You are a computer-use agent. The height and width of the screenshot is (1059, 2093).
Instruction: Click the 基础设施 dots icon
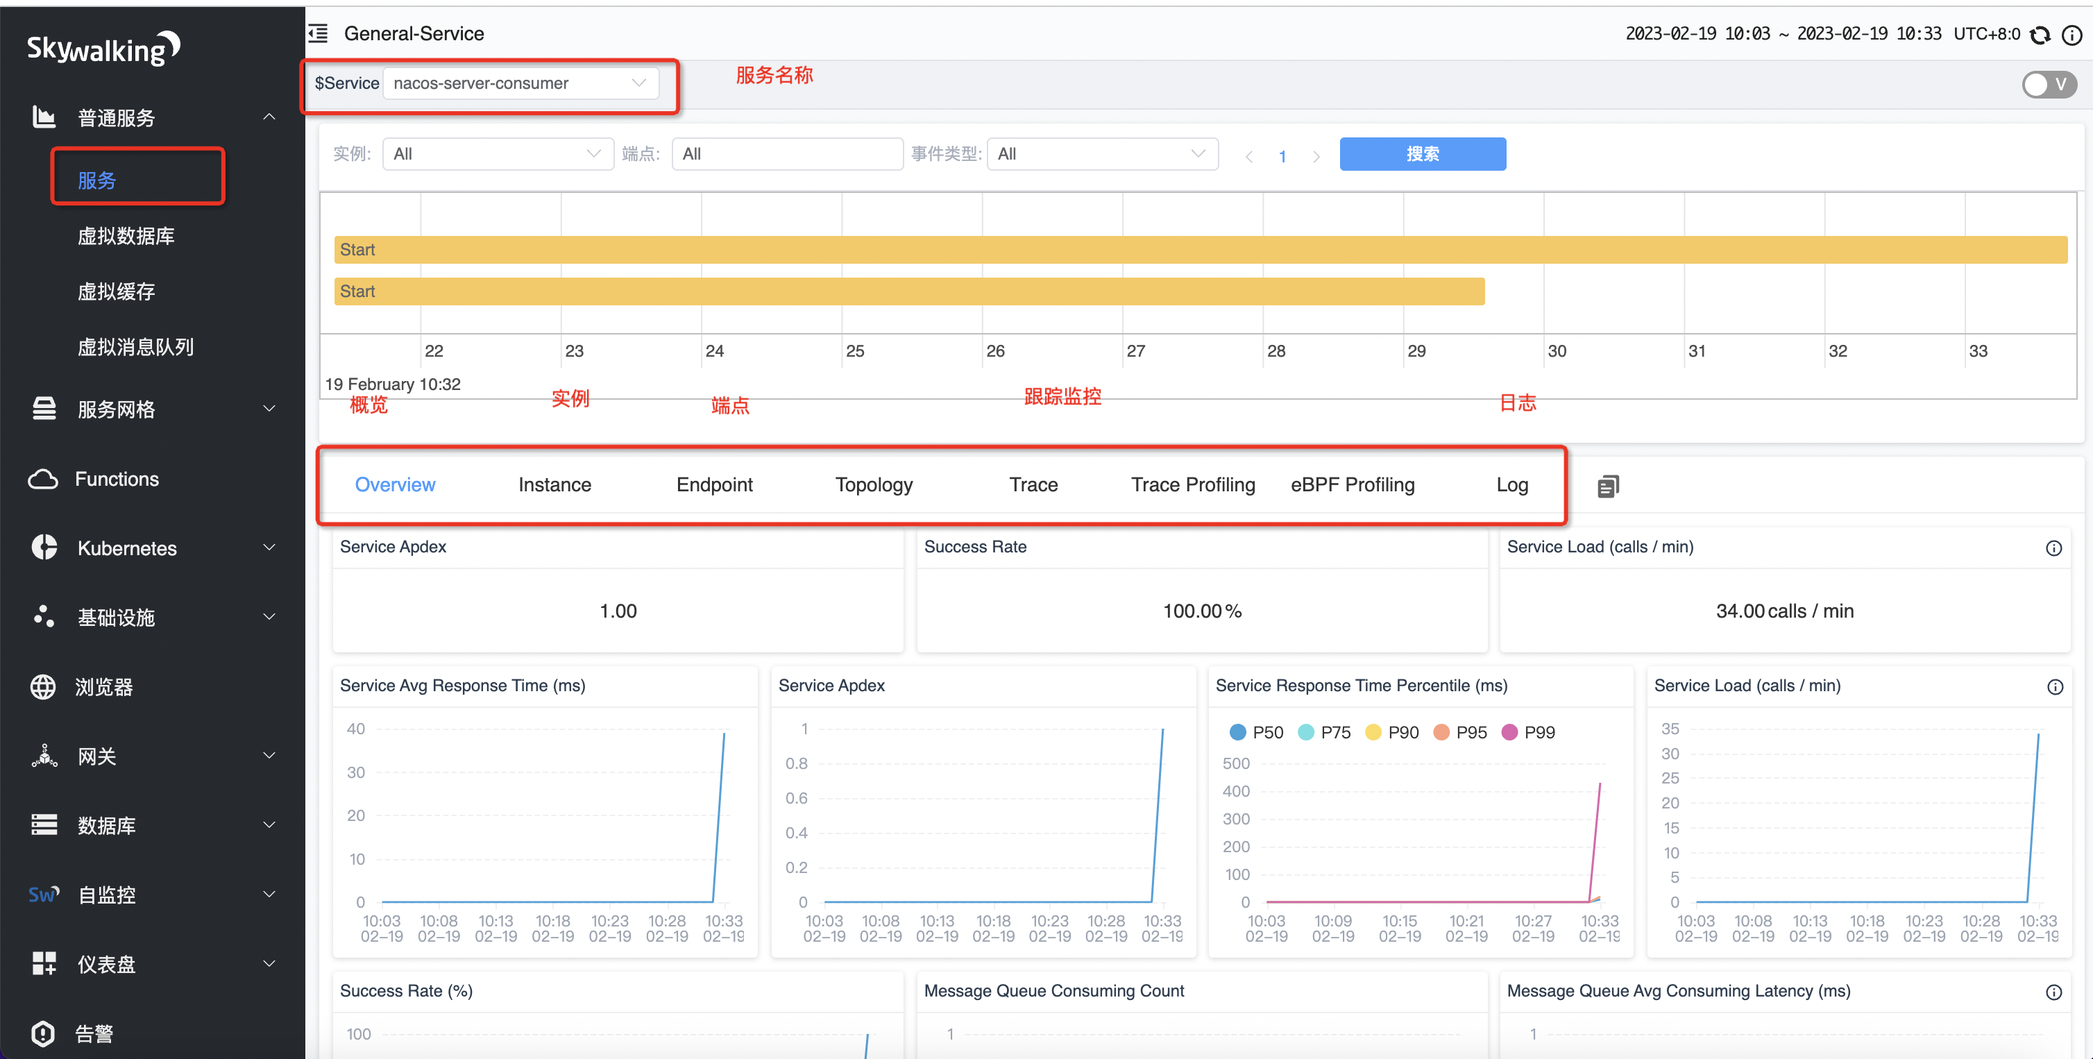(44, 617)
